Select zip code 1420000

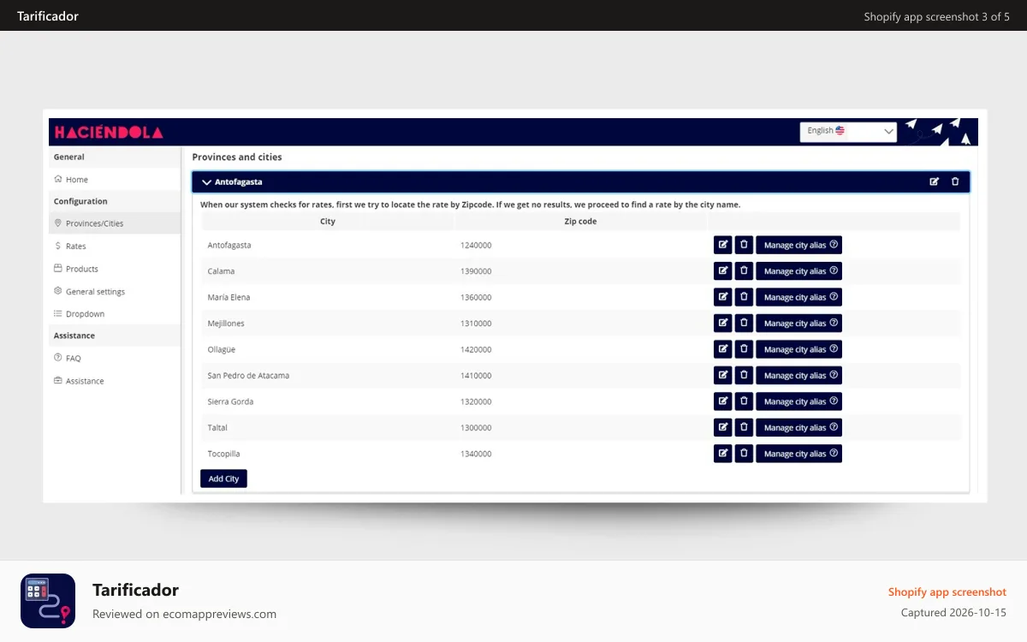tap(476, 350)
